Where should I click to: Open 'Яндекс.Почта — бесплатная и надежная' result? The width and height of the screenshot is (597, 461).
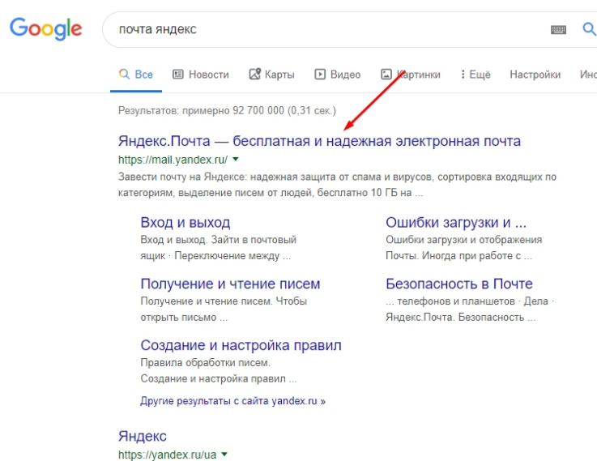(x=319, y=141)
